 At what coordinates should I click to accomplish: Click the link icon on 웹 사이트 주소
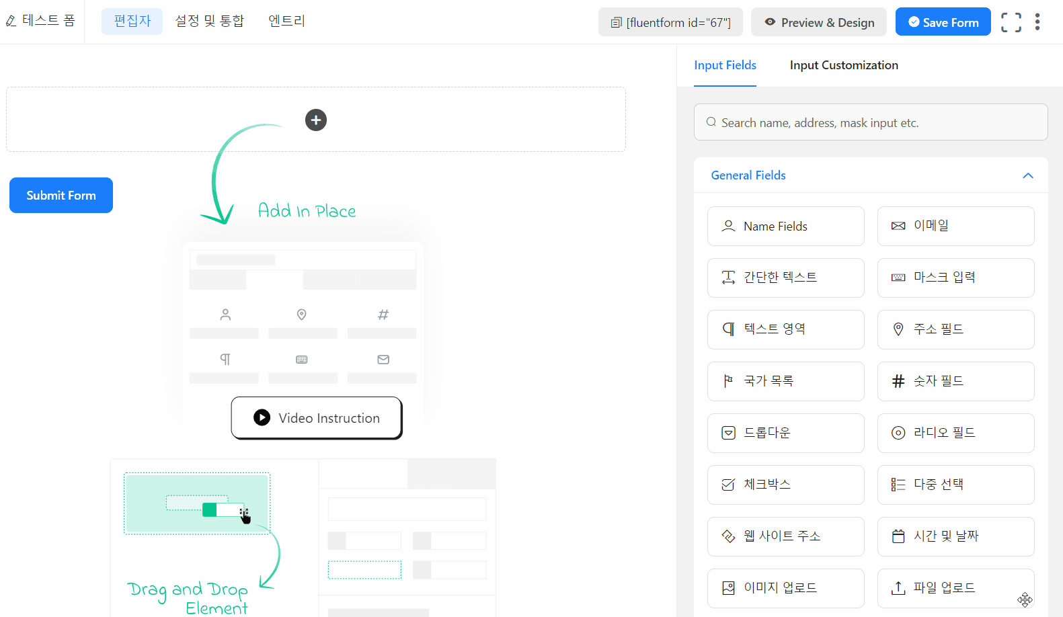(728, 536)
